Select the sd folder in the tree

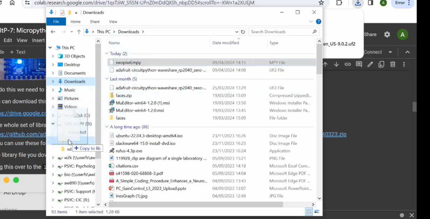click(x=69, y=149)
